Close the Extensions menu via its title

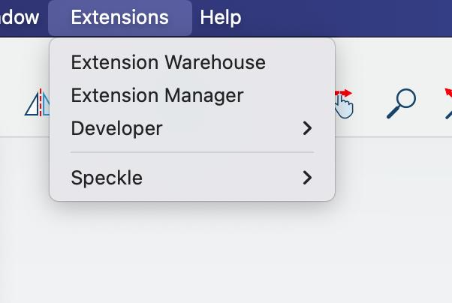(x=120, y=17)
